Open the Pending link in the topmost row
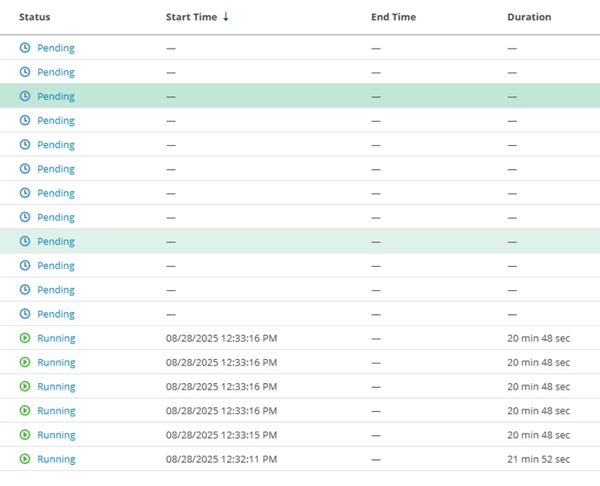Screen dimensions: 600x486 pyautogui.click(x=56, y=48)
